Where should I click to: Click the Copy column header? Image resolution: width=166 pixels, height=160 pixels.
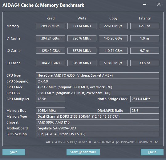coord(113,18)
